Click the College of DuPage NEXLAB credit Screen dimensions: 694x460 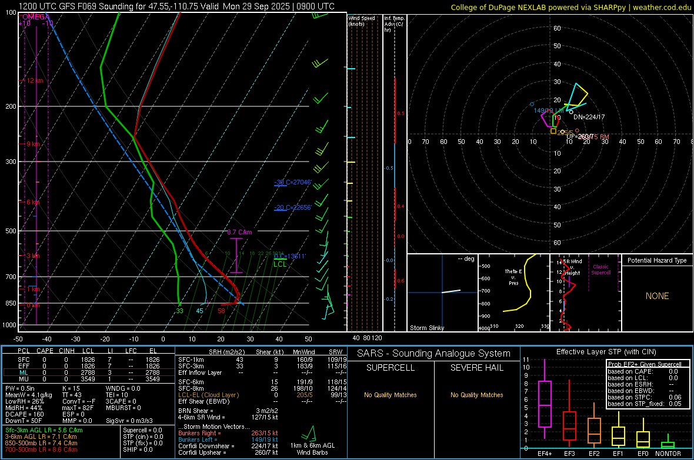point(570,7)
